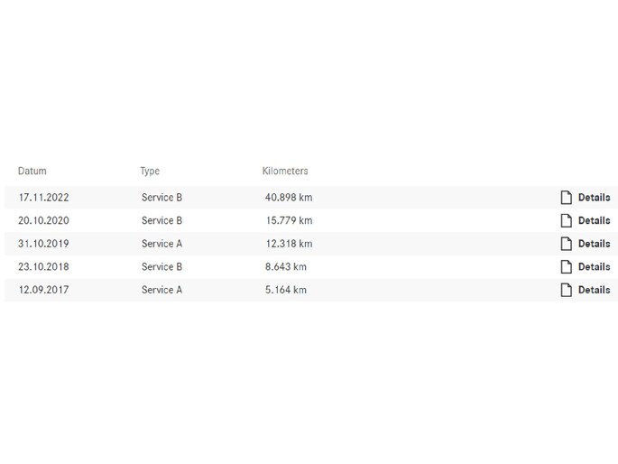Open document icon for 20.10.2020 service
Viewport: 618px width, 464px height.
pos(566,221)
